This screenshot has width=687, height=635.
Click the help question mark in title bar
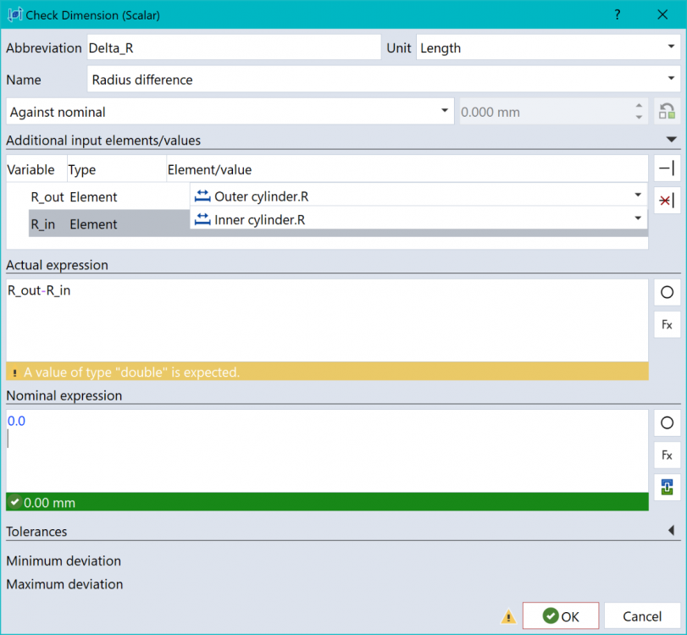pos(618,14)
